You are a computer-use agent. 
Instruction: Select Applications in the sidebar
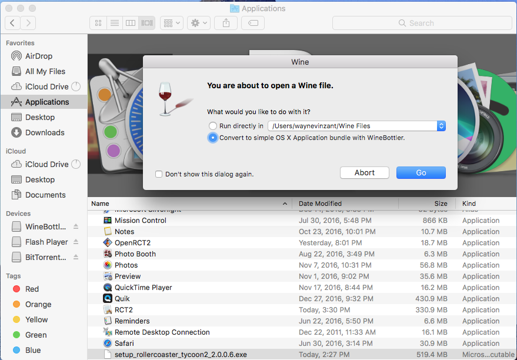click(x=44, y=102)
